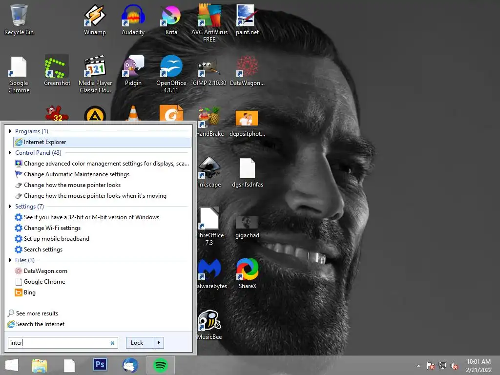Launch Pidgin desktop shortcut

(133, 71)
